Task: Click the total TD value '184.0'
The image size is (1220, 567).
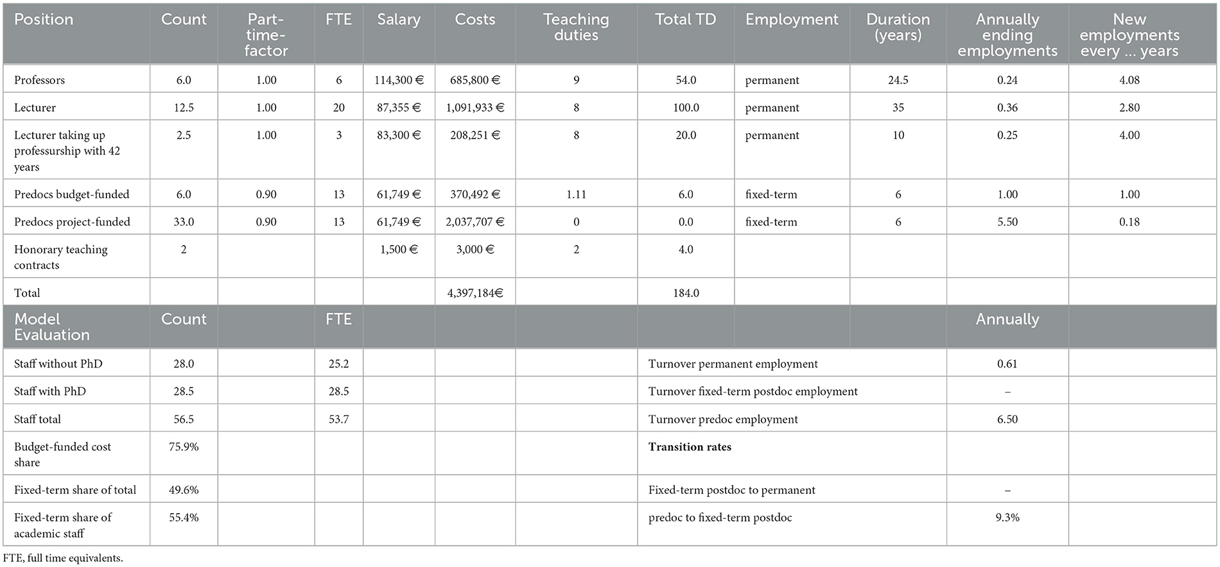Action: coord(686,293)
